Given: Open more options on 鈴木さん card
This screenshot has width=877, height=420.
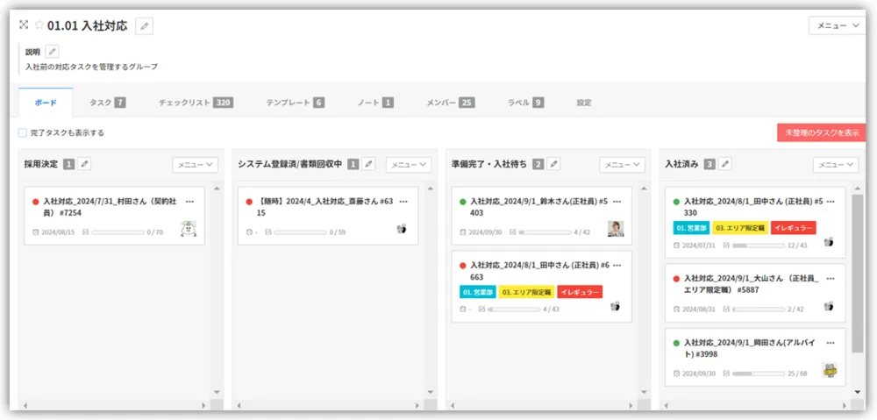Looking at the screenshot, I should point(617,202).
